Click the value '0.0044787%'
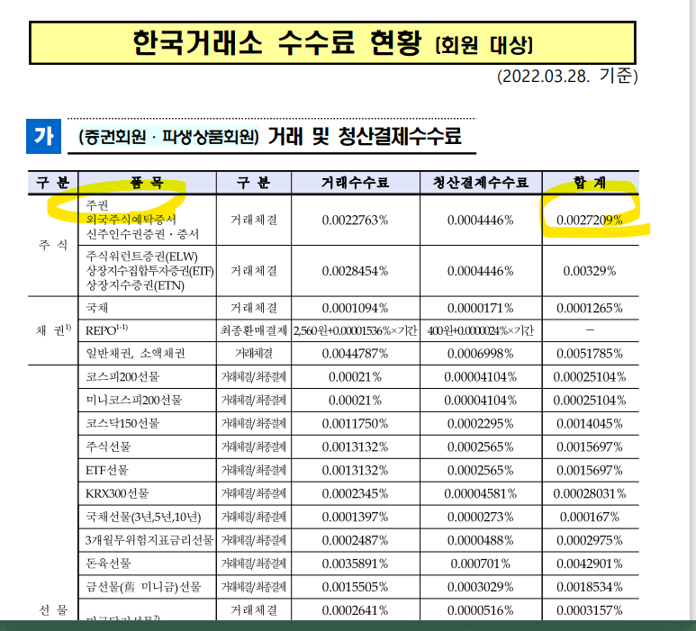This screenshot has width=696, height=631. tap(355, 354)
